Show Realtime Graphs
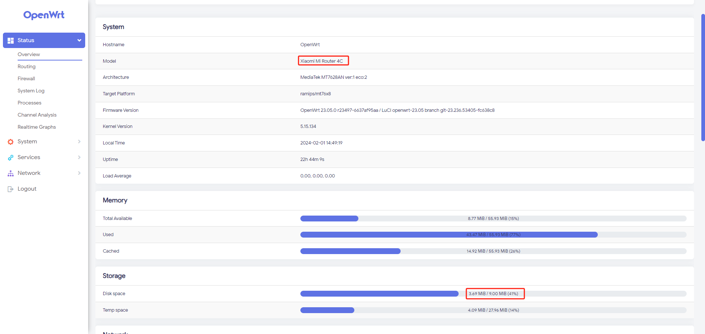The width and height of the screenshot is (705, 334). tap(37, 127)
